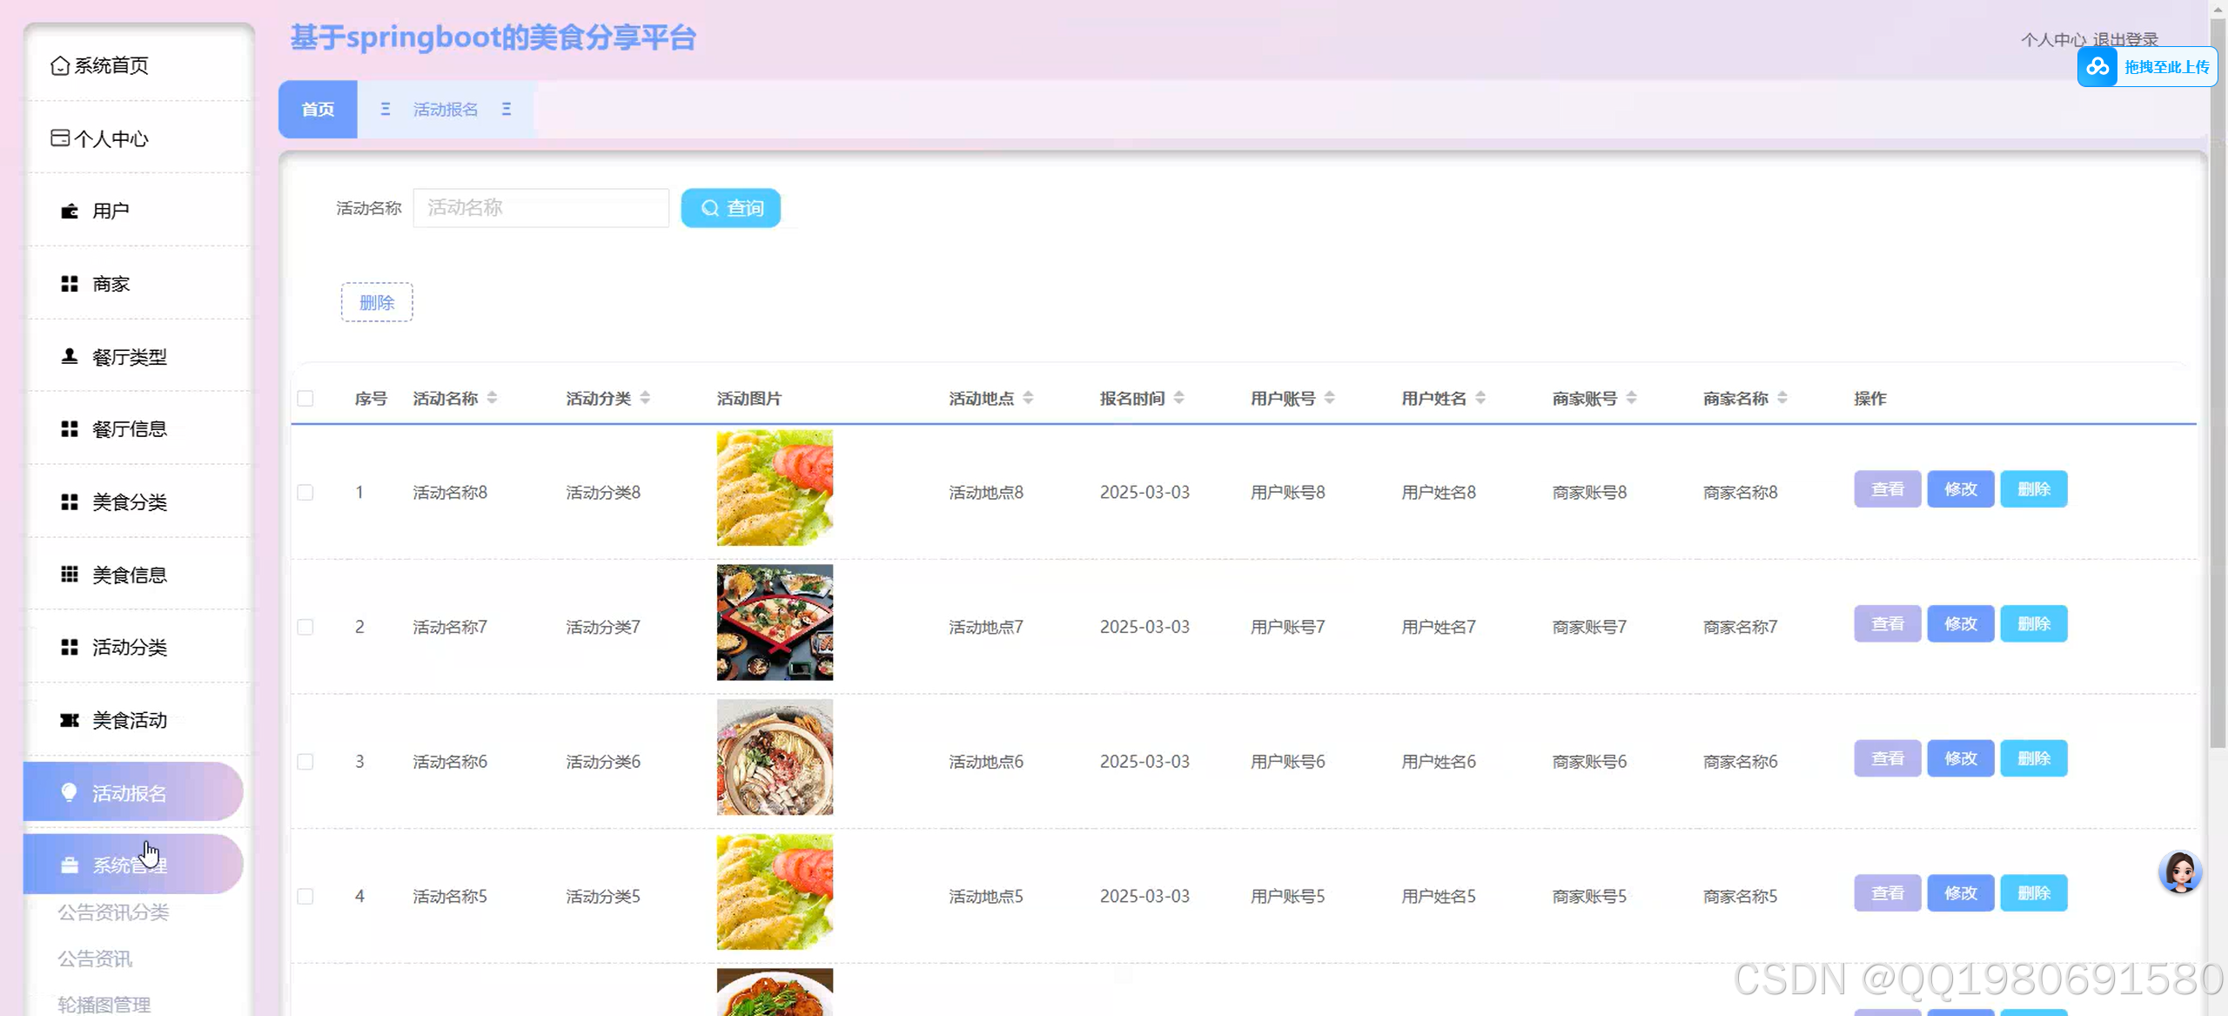Image resolution: width=2228 pixels, height=1016 pixels.
Task: Open the 商家 section in sidebar
Action: (110, 283)
